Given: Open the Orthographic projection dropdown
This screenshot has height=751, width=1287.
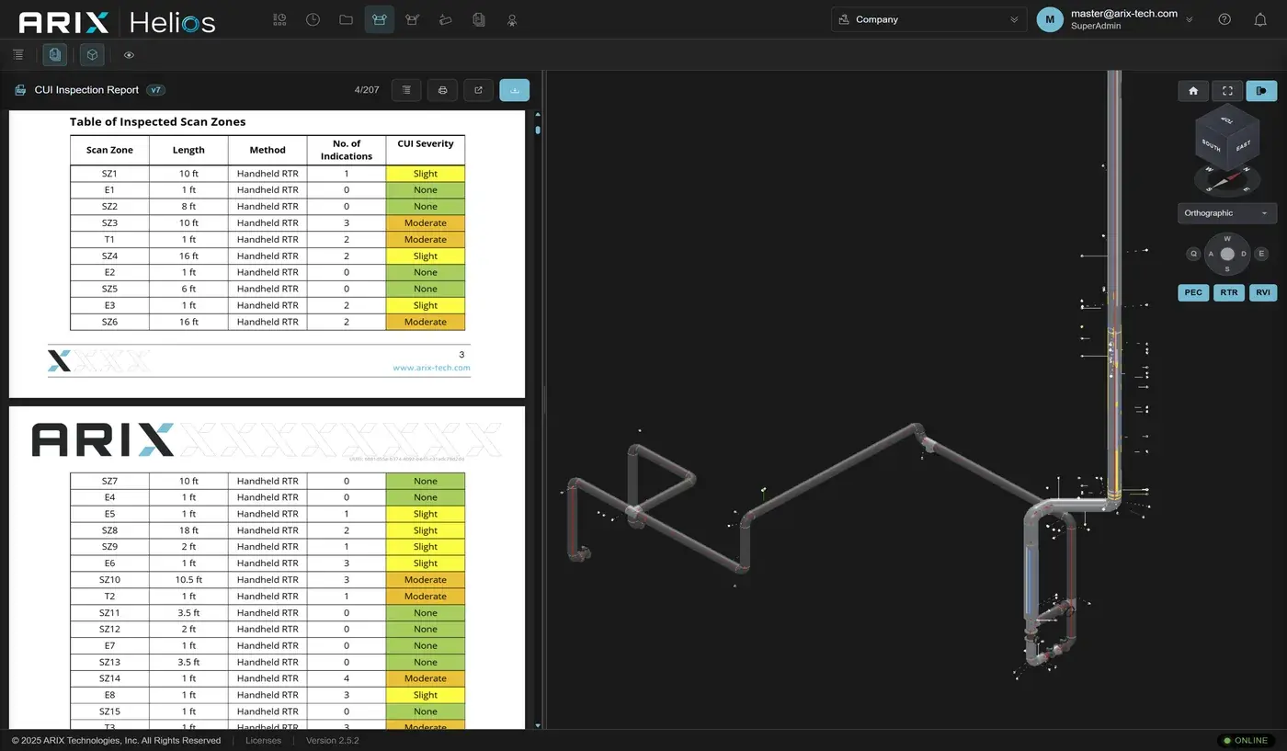Looking at the screenshot, I should click(1227, 213).
